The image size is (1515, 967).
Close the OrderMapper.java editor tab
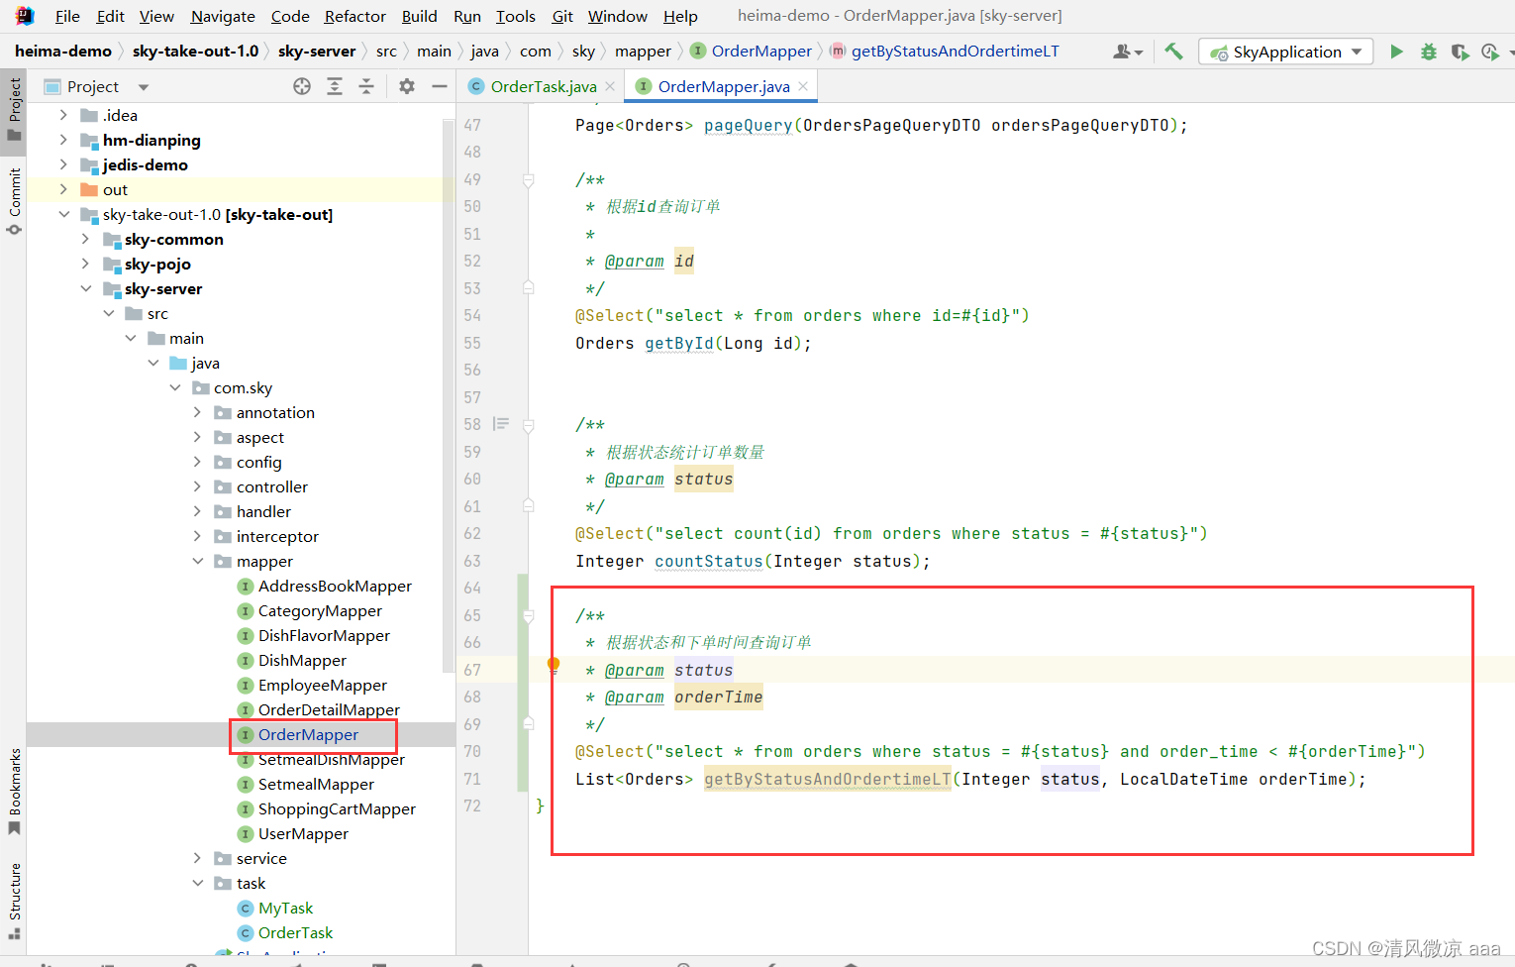(803, 86)
